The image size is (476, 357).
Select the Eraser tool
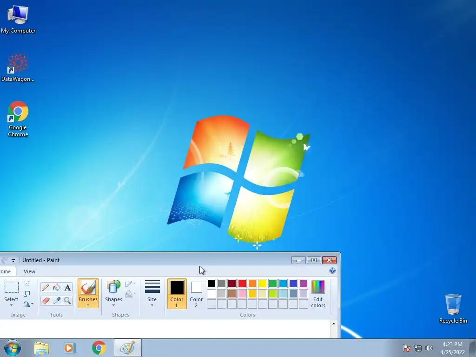click(46, 301)
